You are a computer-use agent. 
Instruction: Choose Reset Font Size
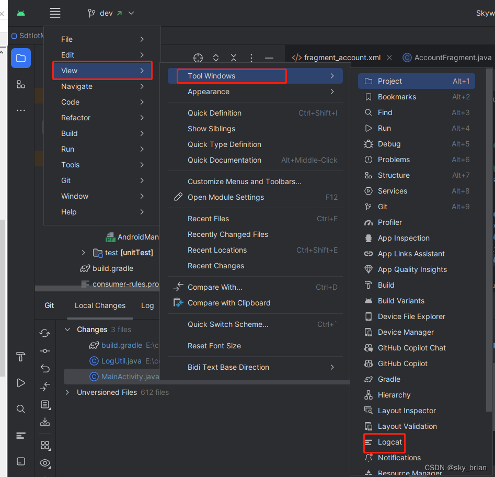coord(255,346)
